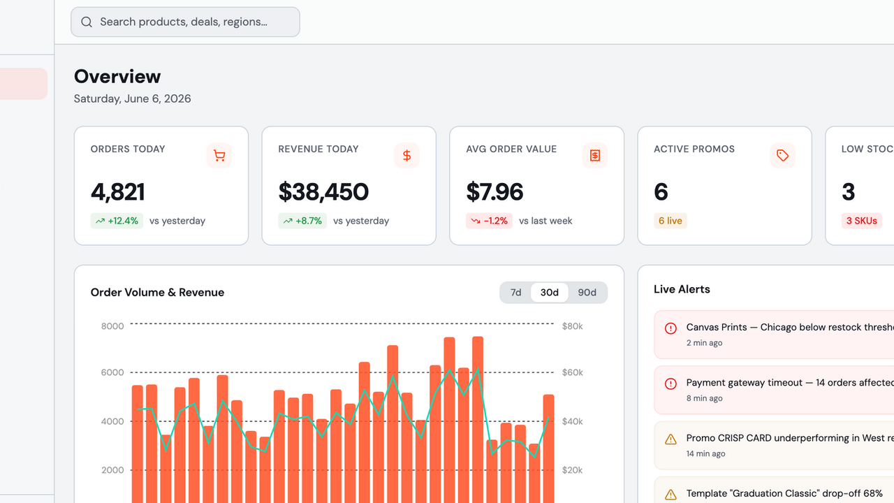Click the red alert icon for Payment gateway timeout

tap(670, 384)
